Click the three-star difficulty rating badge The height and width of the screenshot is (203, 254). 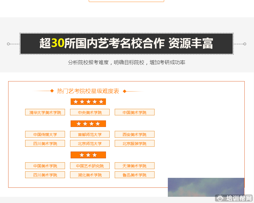(x=88, y=155)
